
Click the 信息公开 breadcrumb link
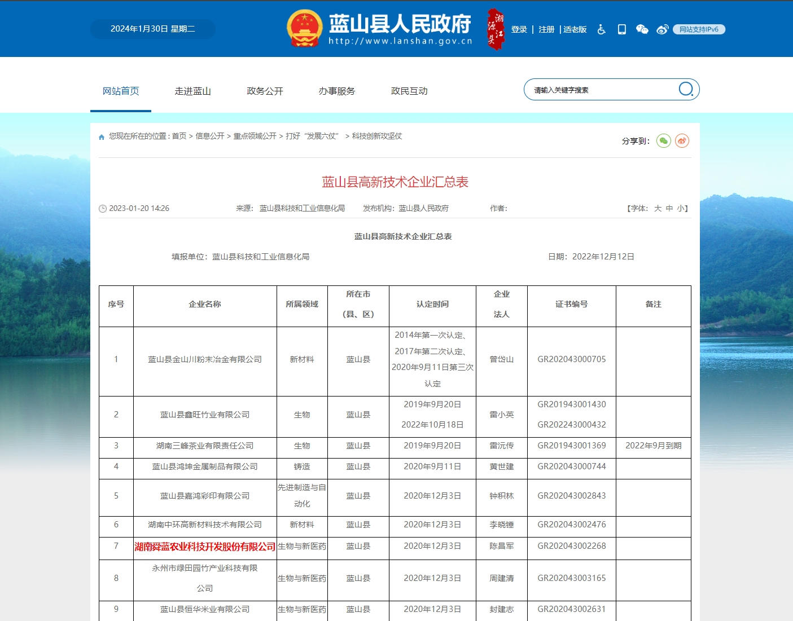(209, 136)
